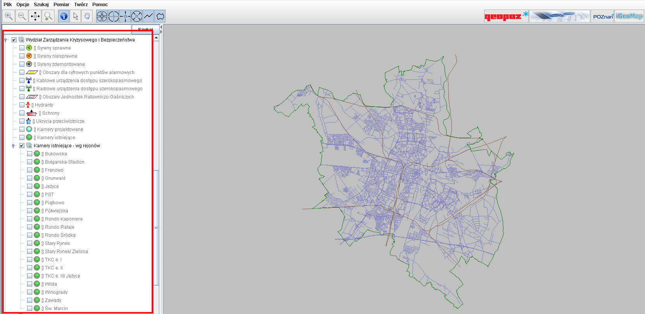Click the iGeoMap logo button
Viewport: 645px width, 314px height.
click(x=629, y=16)
